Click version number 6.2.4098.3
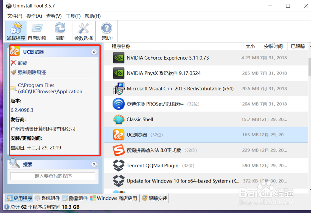Screen dimensions: 311x213 (22, 110)
